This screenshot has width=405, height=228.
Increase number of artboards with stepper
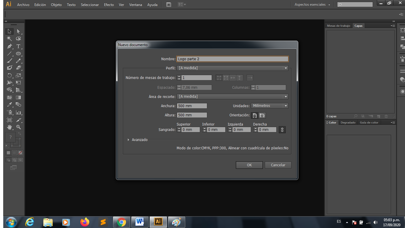(x=179, y=77)
